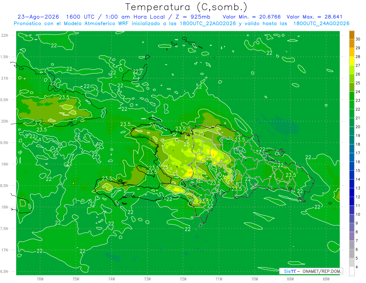The image size is (366, 283).
Task: Click the green legend swatch between 22 and 23
Action: (352, 105)
